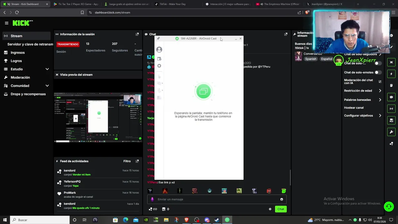The height and width of the screenshot is (224, 398).
Task: Expand Restricción de edad options
Action: (x=380, y=91)
